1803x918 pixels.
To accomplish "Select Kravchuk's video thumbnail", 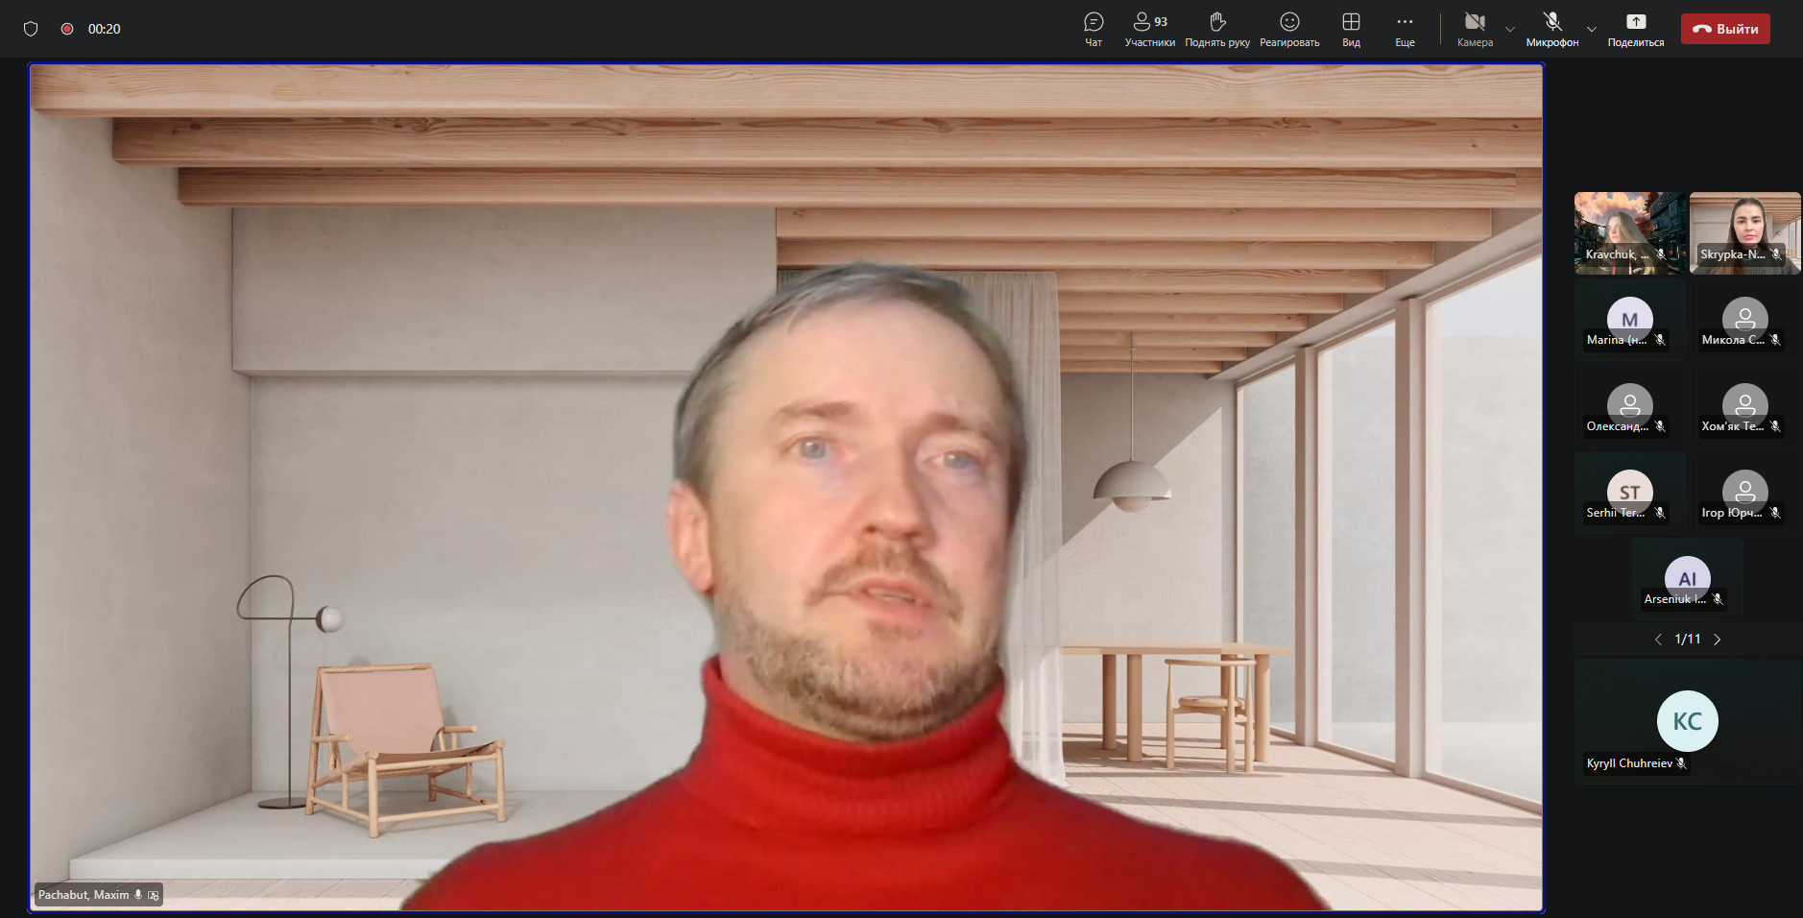I will [x=1629, y=232].
